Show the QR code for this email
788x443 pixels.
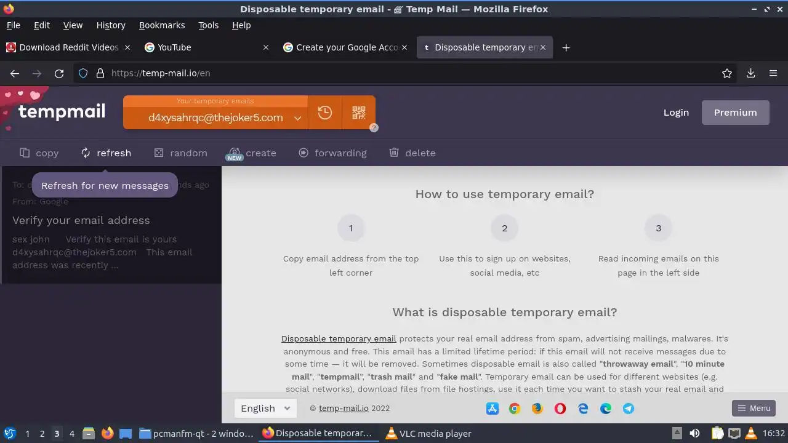coord(359,113)
